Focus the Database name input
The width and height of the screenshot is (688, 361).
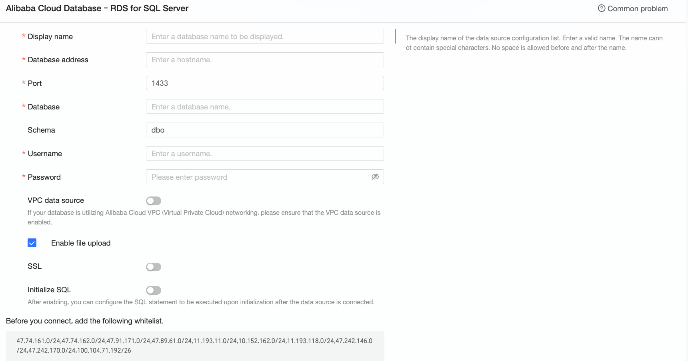click(x=265, y=107)
